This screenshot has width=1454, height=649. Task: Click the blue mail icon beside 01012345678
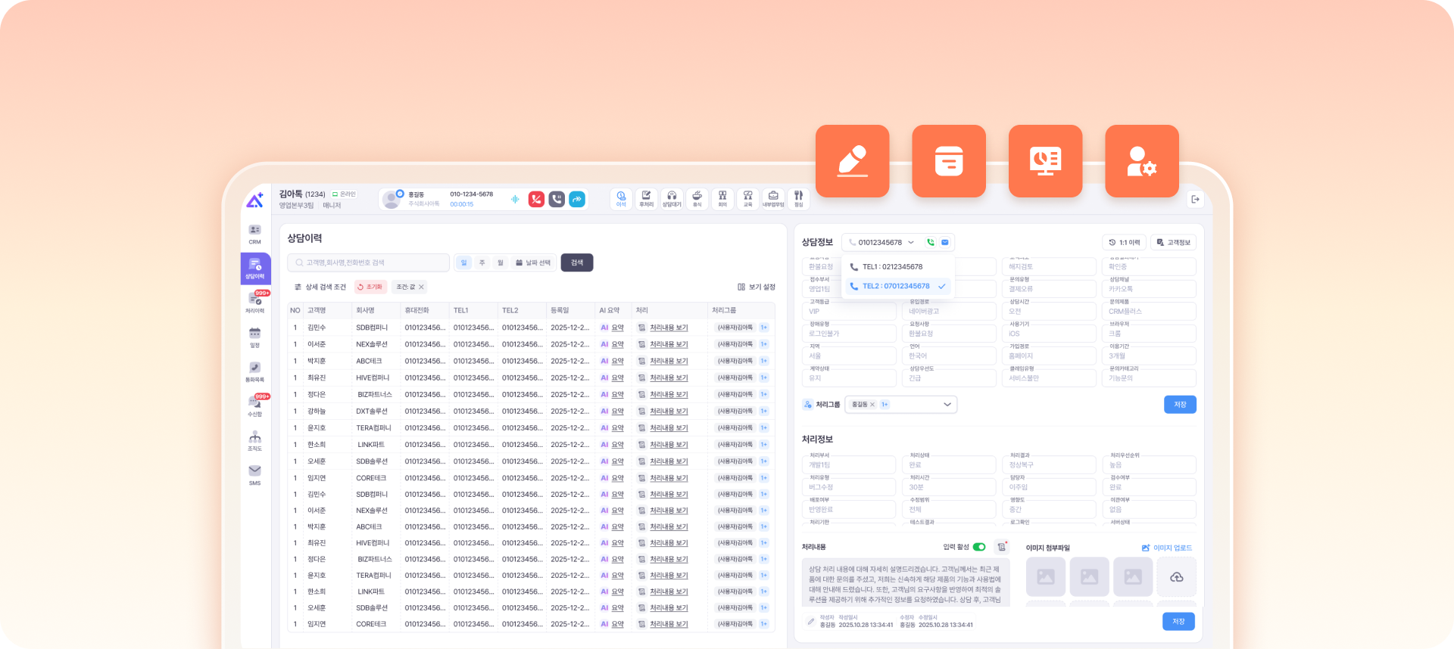pos(945,242)
